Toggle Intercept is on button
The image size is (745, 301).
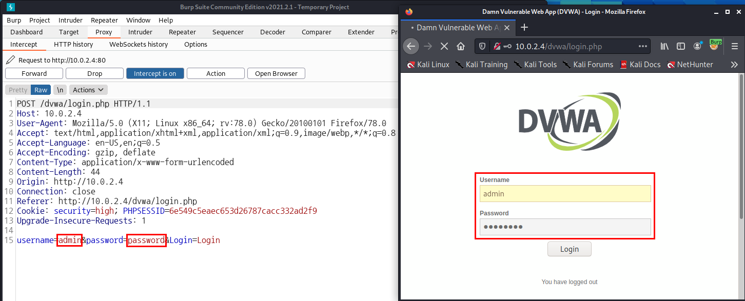(x=155, y=73)
